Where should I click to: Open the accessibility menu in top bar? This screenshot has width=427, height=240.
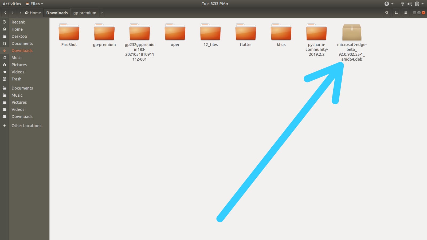point(389,4)
